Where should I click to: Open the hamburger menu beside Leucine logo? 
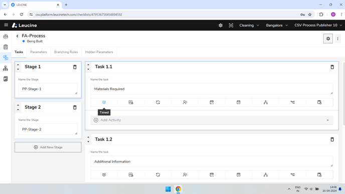[6, 25]
